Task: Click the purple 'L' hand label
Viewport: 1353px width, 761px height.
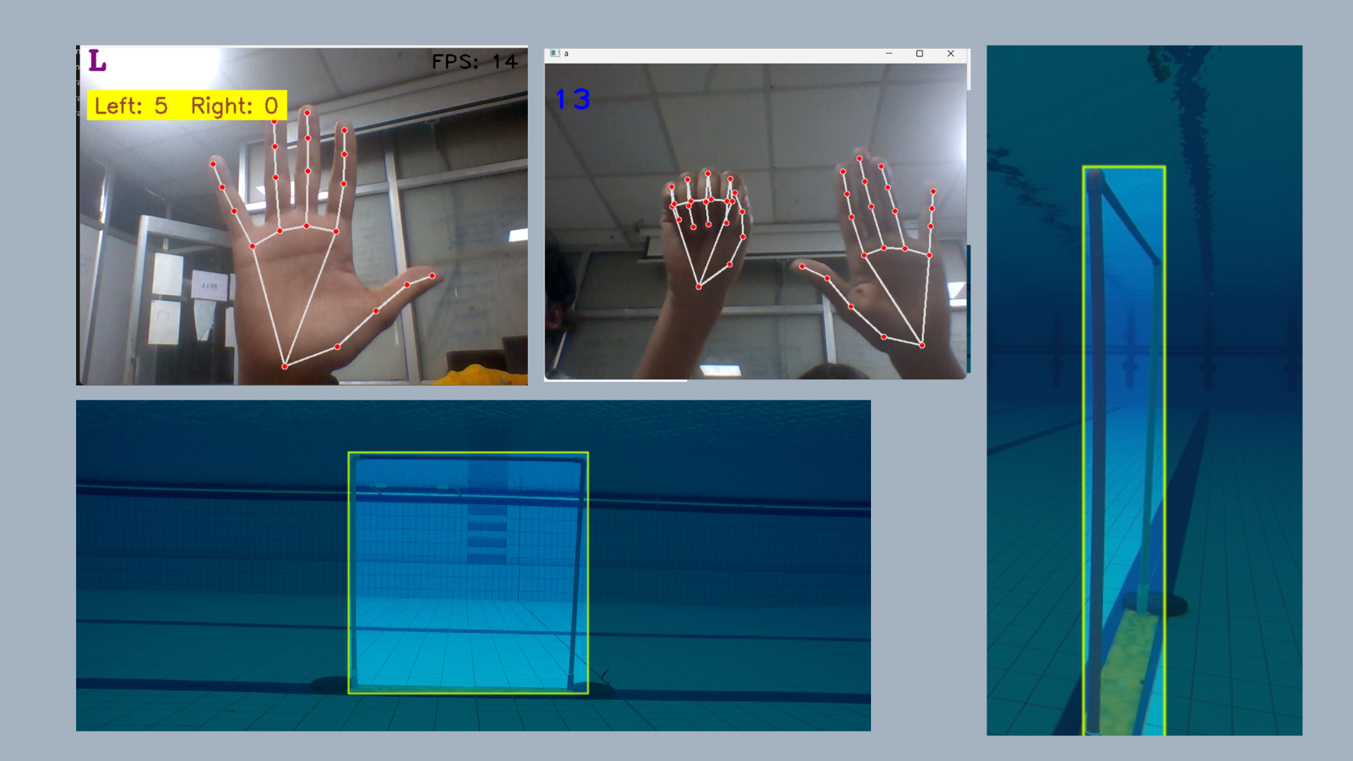Action: pos(97,61)
